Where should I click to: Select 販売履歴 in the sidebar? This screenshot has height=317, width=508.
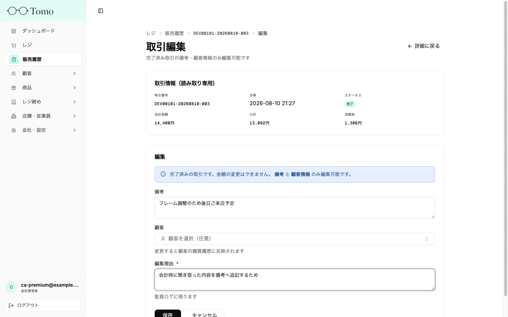point(43,59)
